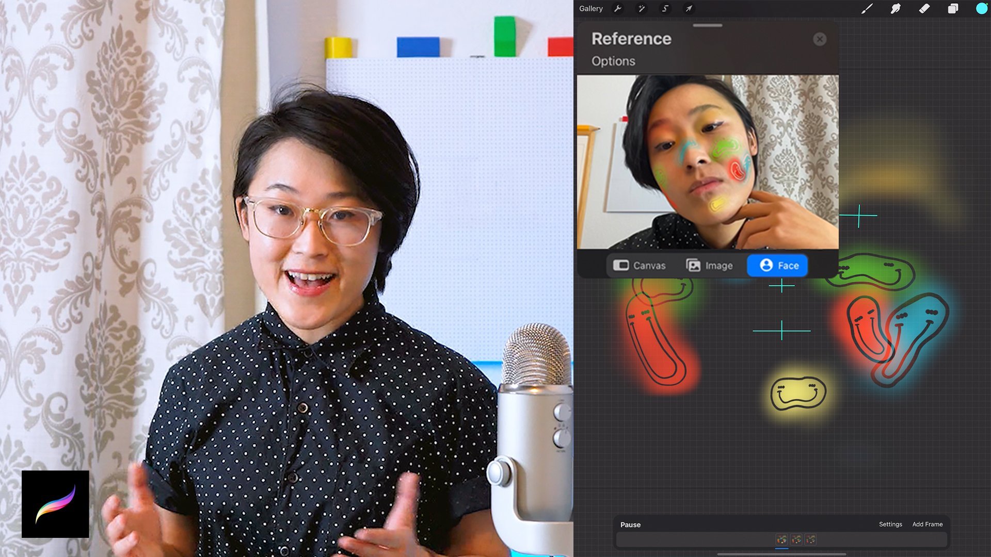This screenshot has width=991, height=557.
Task: Open the cyan active color swatch
Action: (x=981, y=9)
